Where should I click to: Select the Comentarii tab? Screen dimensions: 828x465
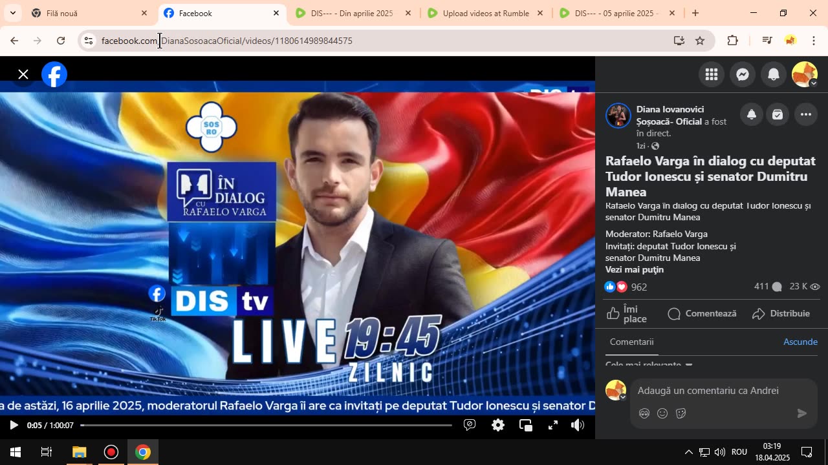click(632, 342)
